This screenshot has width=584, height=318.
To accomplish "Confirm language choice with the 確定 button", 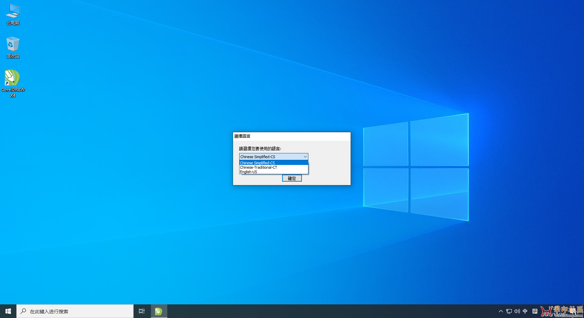I will pyautogui.click(x=292, y=178).
